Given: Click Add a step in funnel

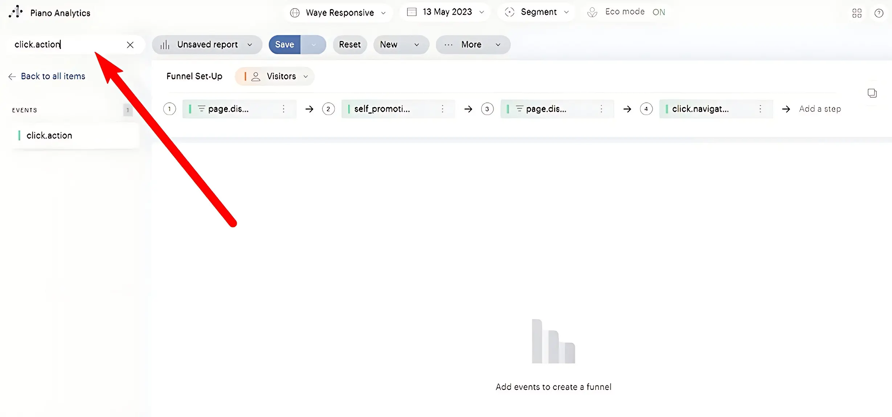Looking at the screenshot, I should [x=820, y=109].
